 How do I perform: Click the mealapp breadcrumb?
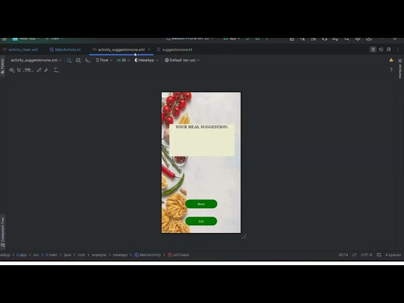120,255
